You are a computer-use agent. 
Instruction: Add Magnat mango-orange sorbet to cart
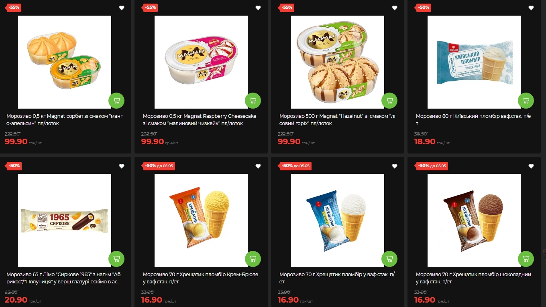116,101
